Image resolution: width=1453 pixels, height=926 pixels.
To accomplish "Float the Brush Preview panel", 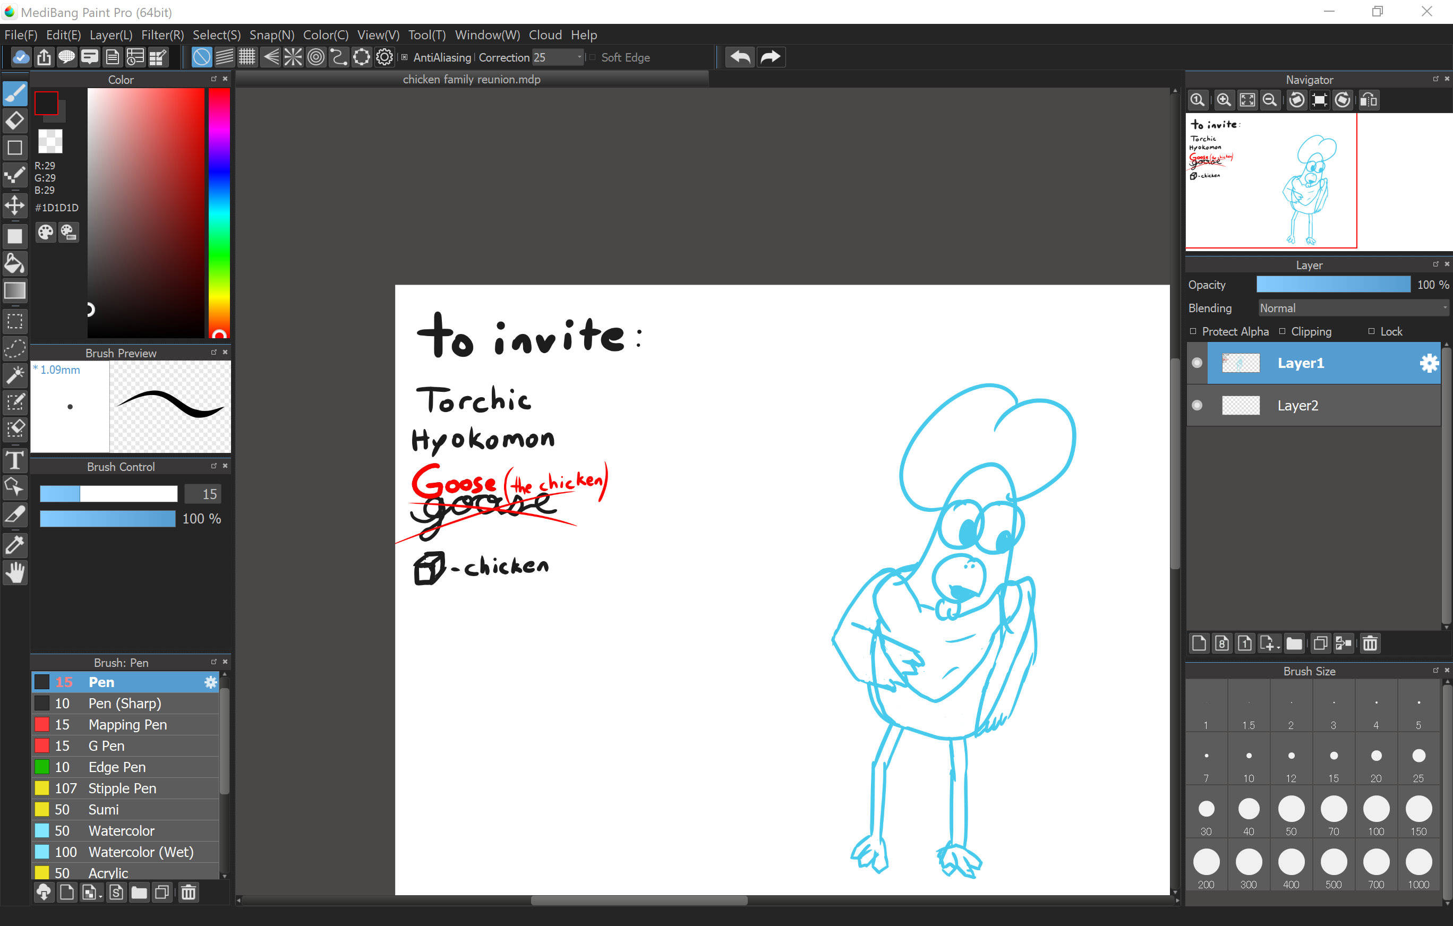I will coord(213,353).
